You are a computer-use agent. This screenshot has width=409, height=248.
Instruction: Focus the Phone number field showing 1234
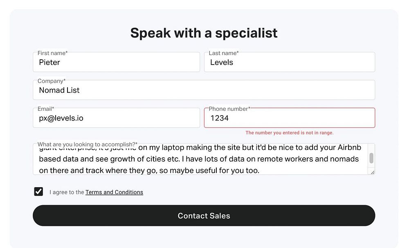click(x=289, y=118)
